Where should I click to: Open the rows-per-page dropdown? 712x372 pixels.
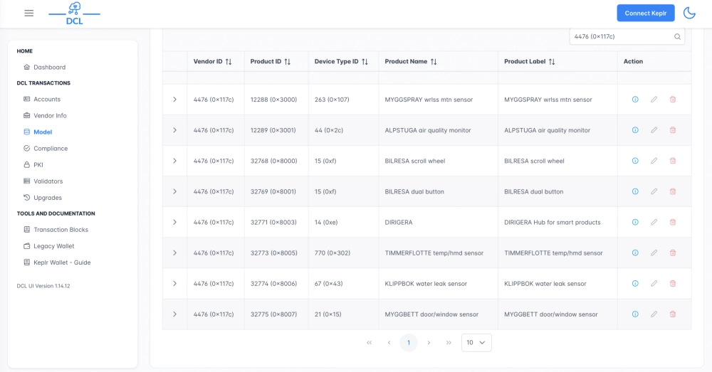point(476,343)
